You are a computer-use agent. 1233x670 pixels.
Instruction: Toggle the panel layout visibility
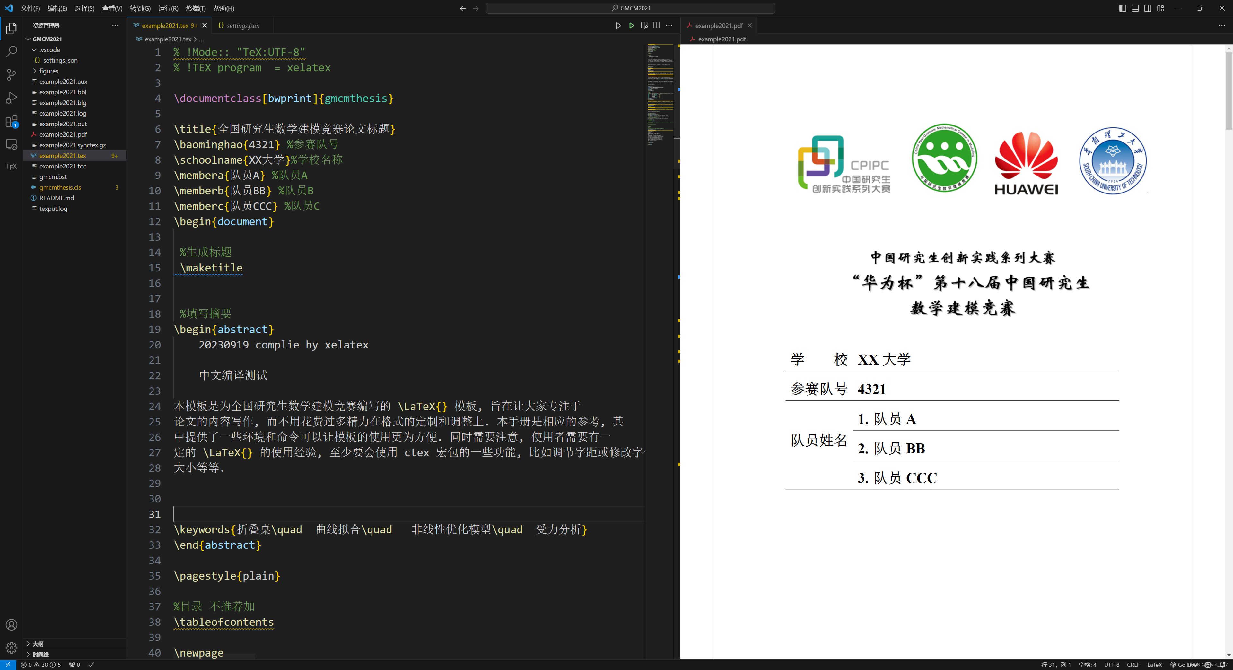1135,8
